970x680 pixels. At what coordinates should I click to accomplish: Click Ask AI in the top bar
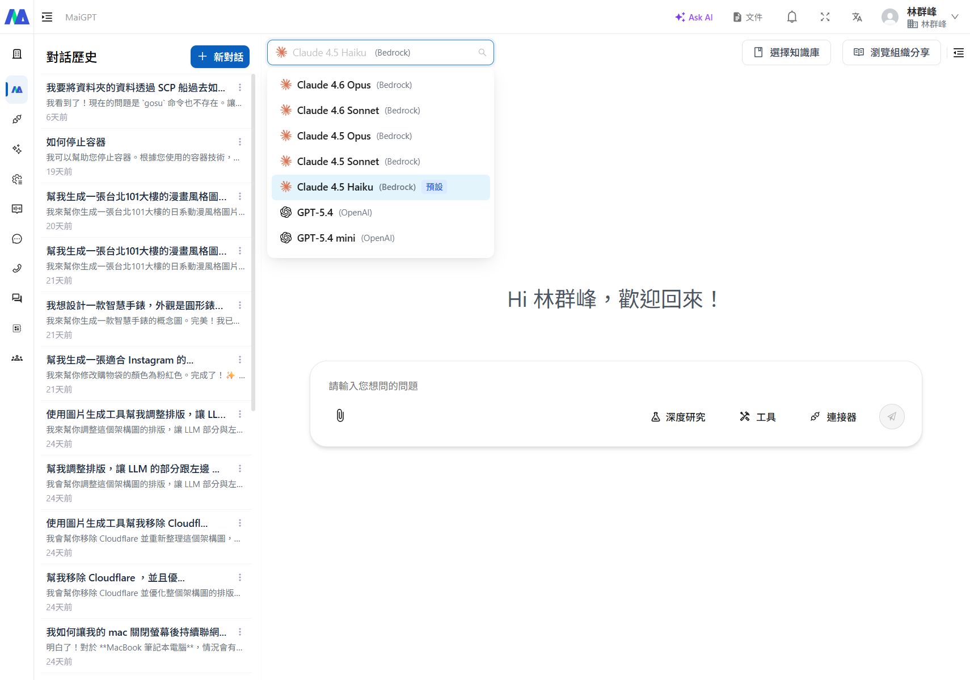694,16
